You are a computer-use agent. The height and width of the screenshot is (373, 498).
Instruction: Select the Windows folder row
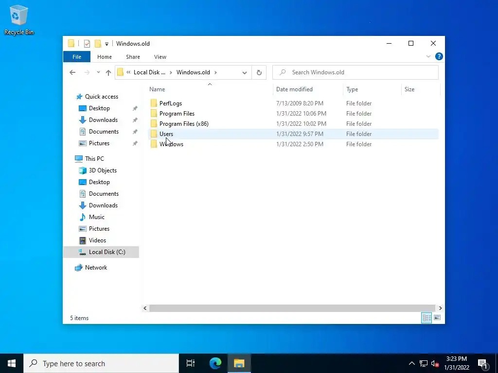point(293,144)
